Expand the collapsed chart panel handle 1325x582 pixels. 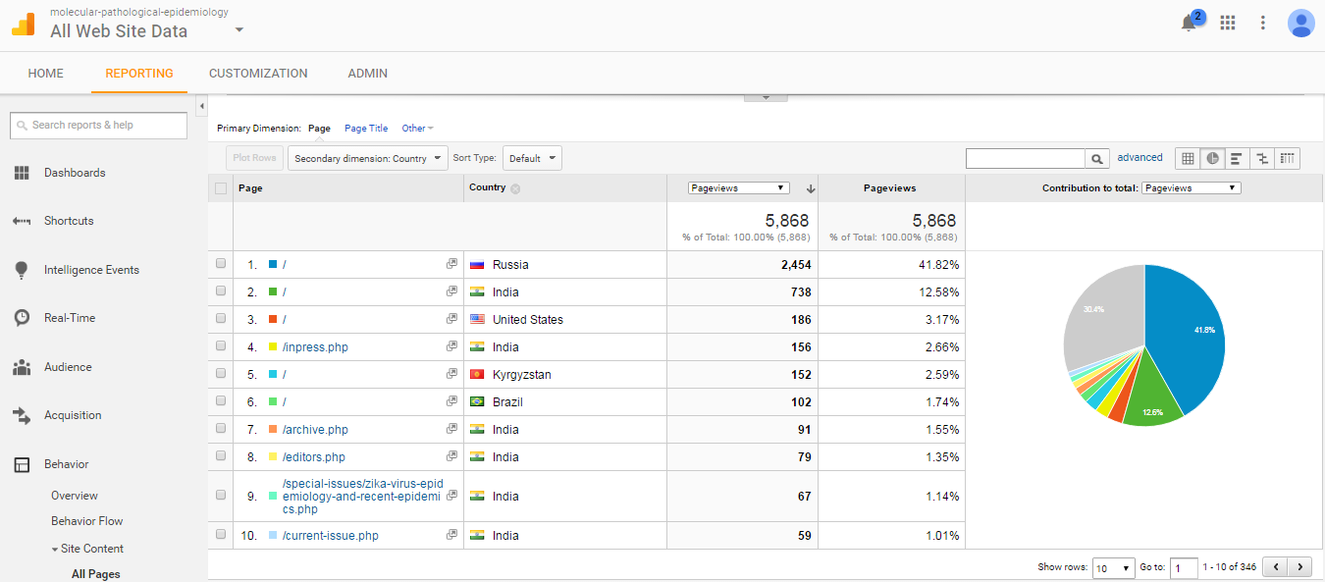[767, 97]
